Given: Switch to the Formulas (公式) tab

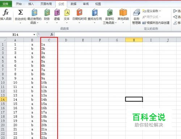Looking at the screenshot, I should [61, 4].
